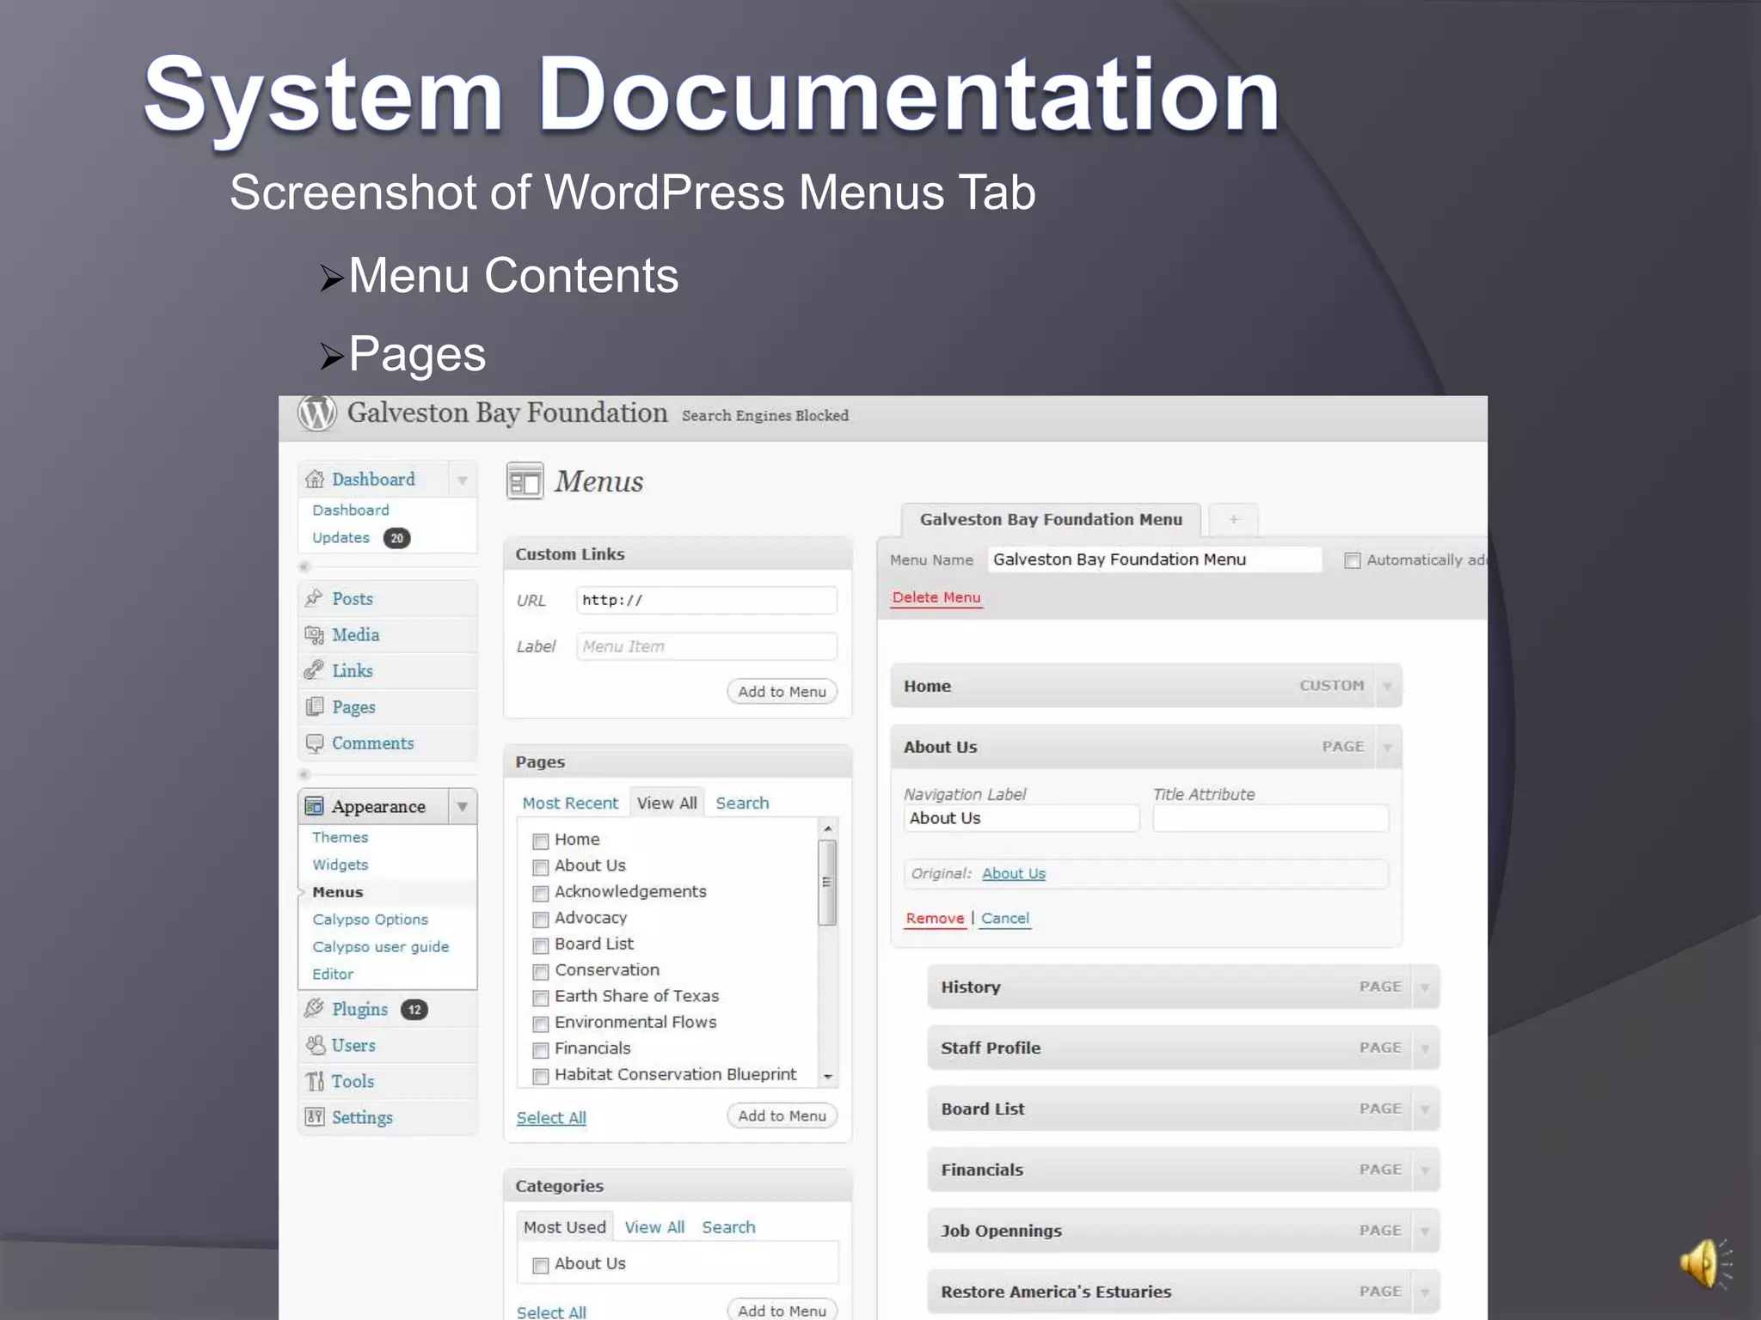
Task: Collapse the About Us menu item arrow
Action: pos(1387,747)
